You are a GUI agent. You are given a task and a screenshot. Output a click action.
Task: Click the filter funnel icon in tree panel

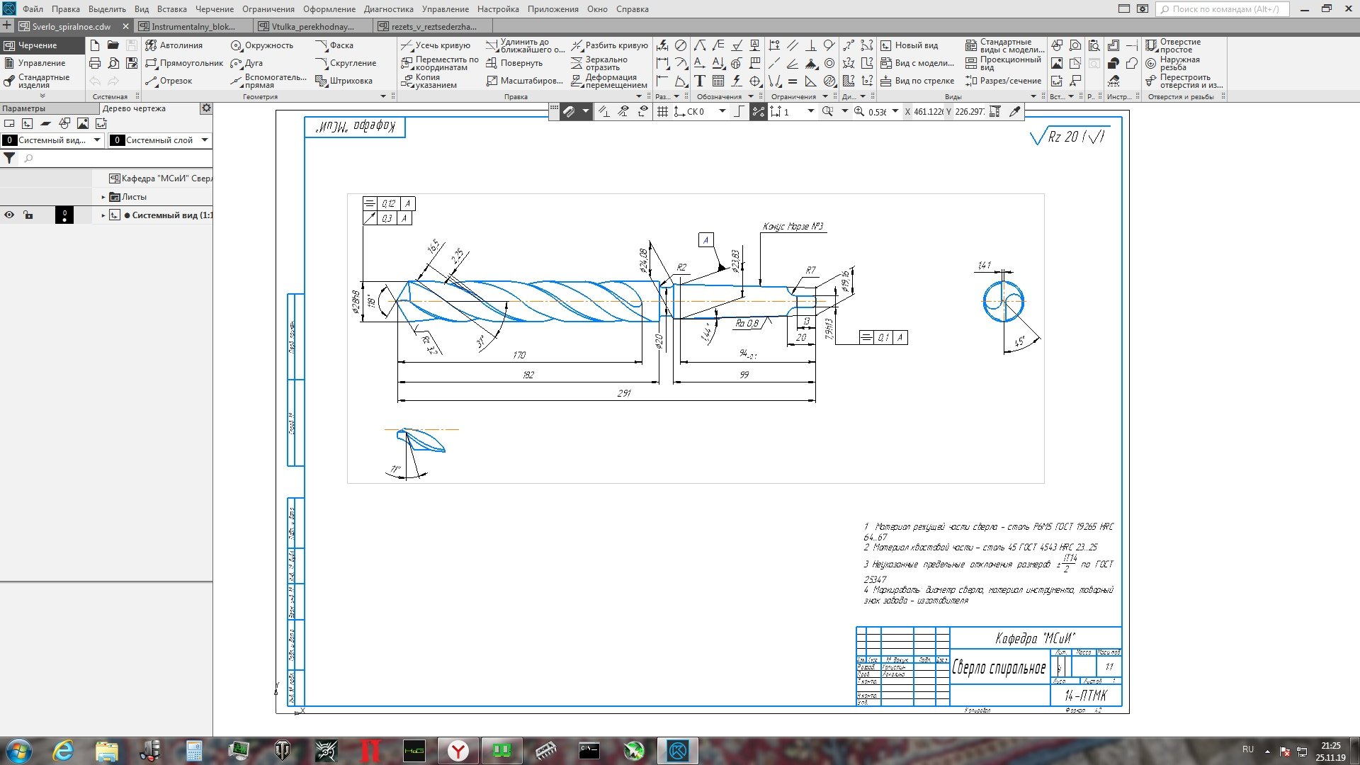click(9, 159)
